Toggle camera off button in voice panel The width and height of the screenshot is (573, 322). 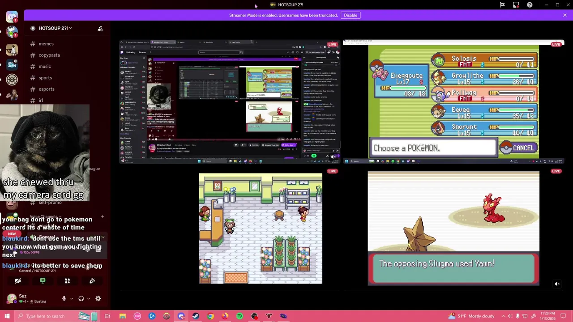click(18, 281)
